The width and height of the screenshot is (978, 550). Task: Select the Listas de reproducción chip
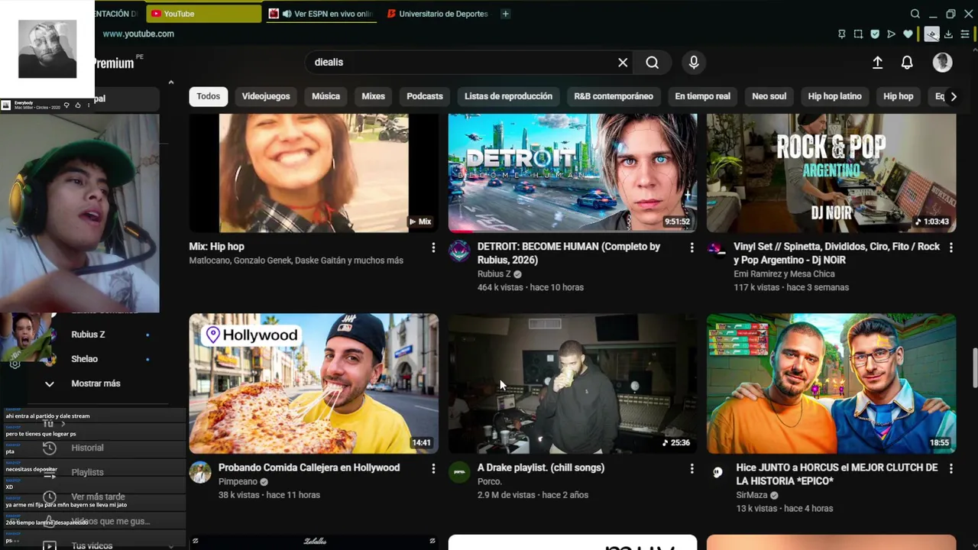coord(508,96)
